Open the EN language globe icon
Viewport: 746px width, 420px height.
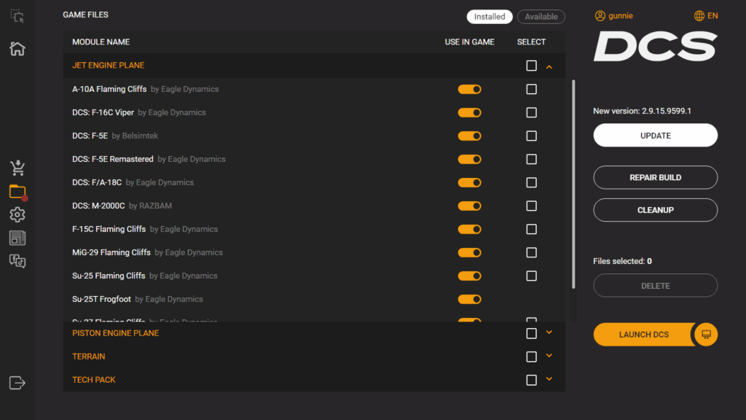point(699,16)
